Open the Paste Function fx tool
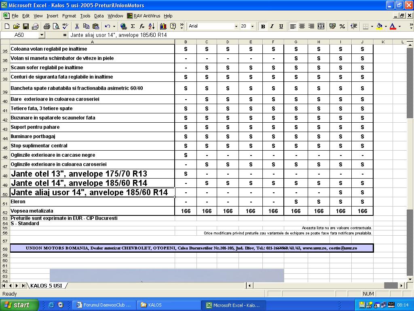The width and height of the screenshot is (414, 311). point(142,26)
